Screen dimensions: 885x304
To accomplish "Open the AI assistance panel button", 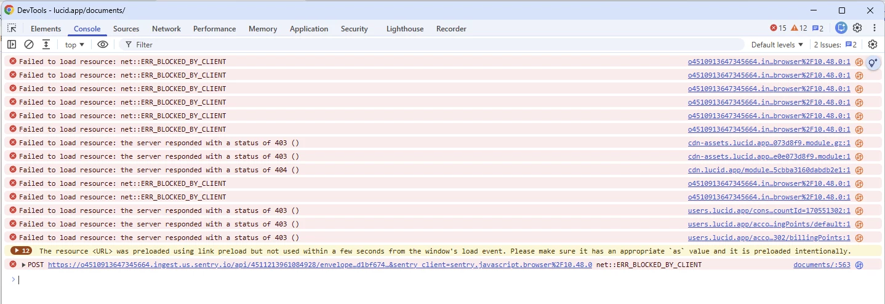I will pos(841,28).
